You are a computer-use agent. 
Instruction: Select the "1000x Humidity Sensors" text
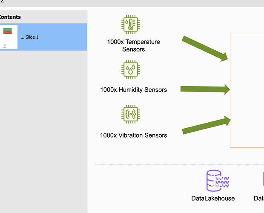[133, 90]
